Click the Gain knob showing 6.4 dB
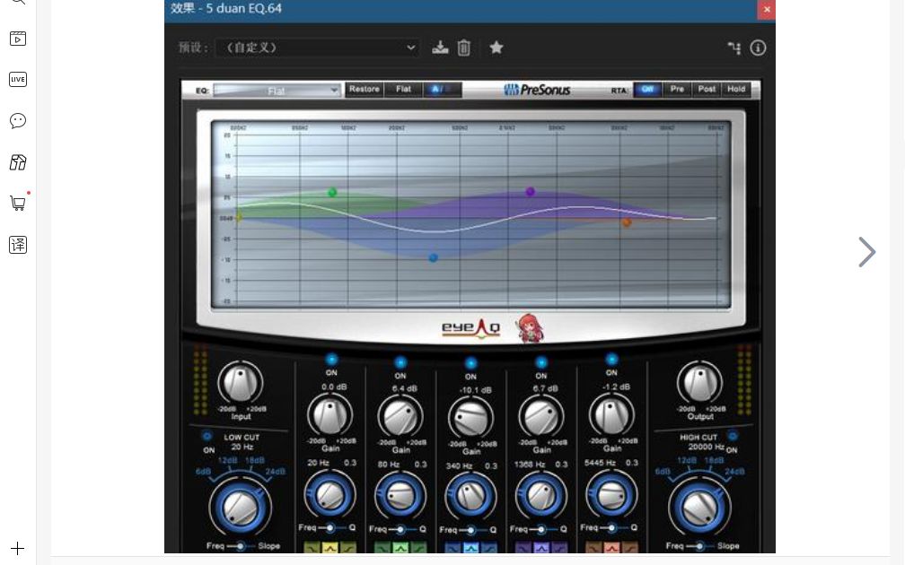 pos(400,416)
